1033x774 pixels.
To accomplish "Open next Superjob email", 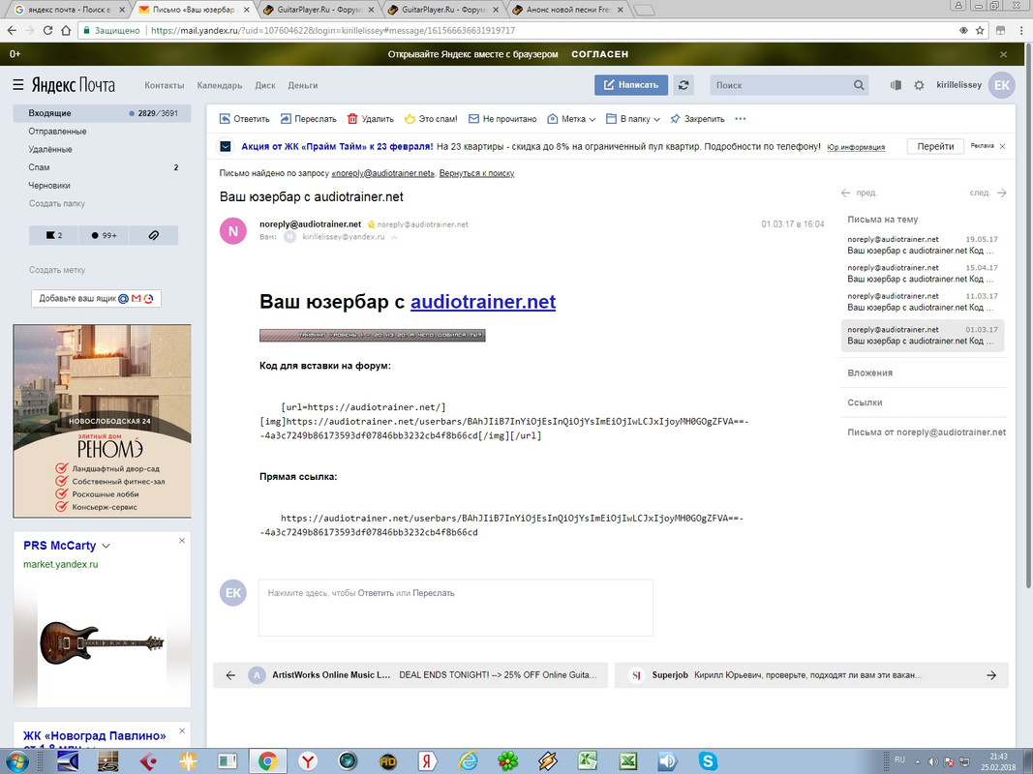I will 811,674.
